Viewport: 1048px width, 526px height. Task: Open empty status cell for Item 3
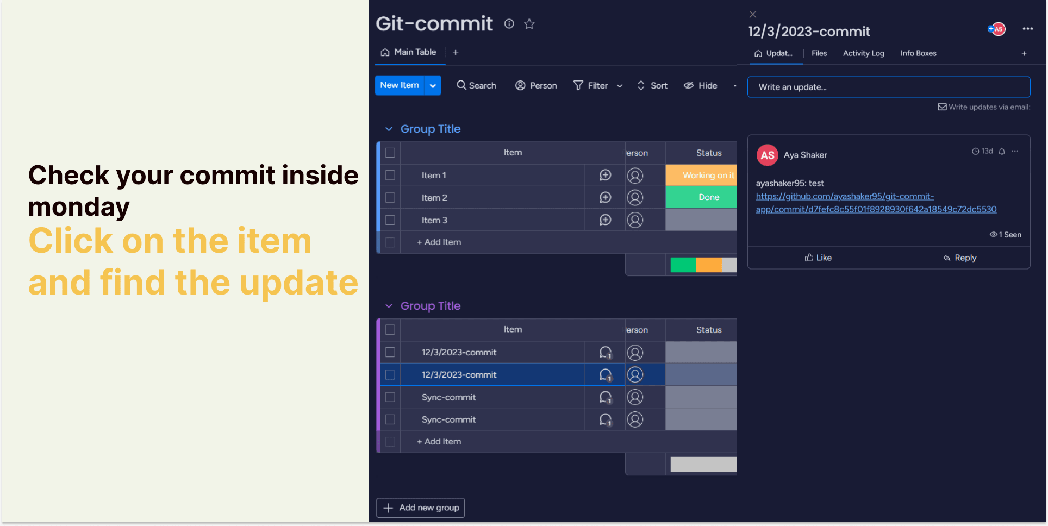coord(701,220)
